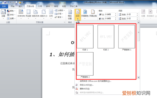The height and width of the screenshot is (98, 157).
Task: Click gallery scrollbar up arrow
Action: pyautogui.click(x=138, y=22)
